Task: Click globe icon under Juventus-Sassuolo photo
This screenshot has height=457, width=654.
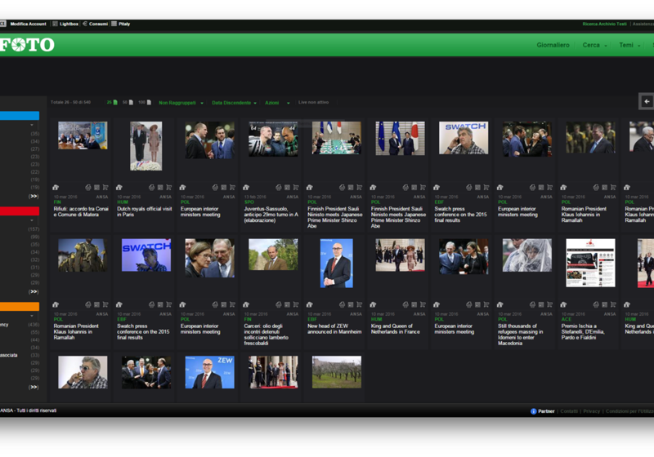Action: tap(279, 188)
